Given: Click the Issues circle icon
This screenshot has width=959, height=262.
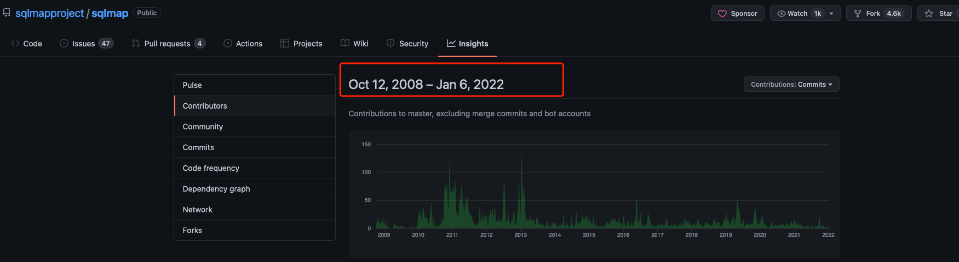Looking at the screenshot, I should point(64,44).
